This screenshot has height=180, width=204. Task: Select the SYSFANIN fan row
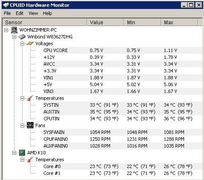click(x=122, y=132)
